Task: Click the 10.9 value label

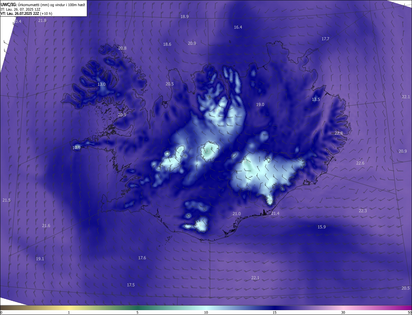Action: pos(76,148)
